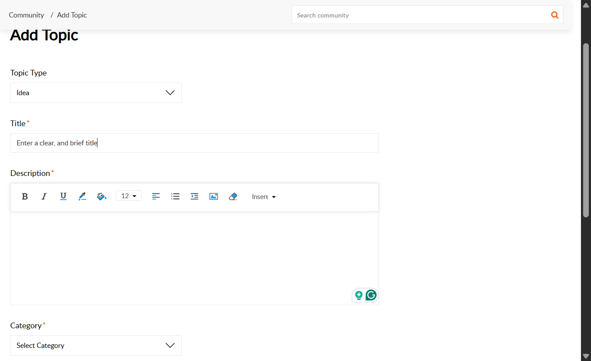Click the orange search magnifier icon
591x361 pixels.
click(x=555, y=15)
